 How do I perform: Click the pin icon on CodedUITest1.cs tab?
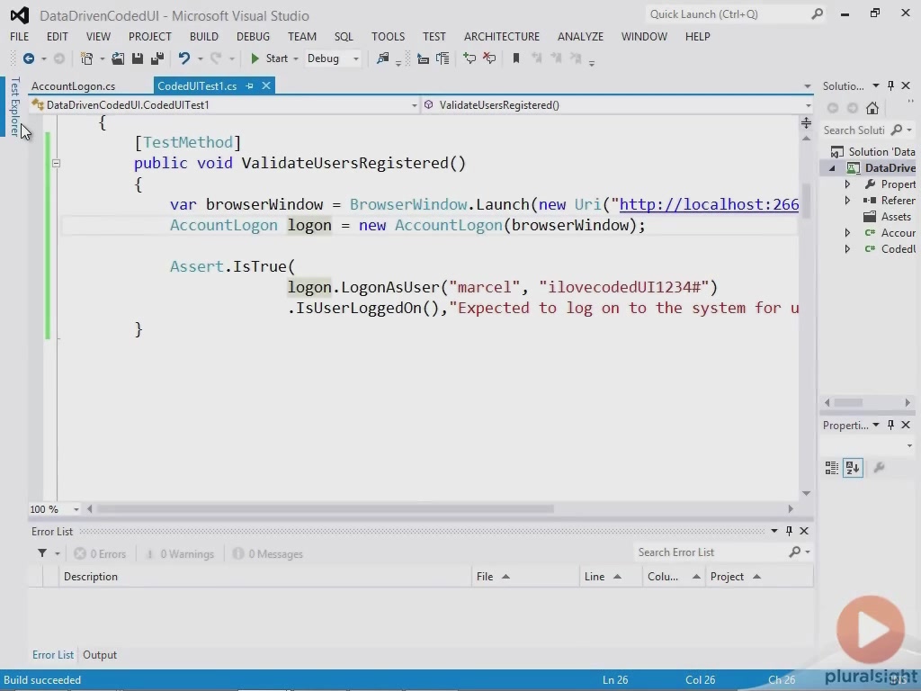250,85
